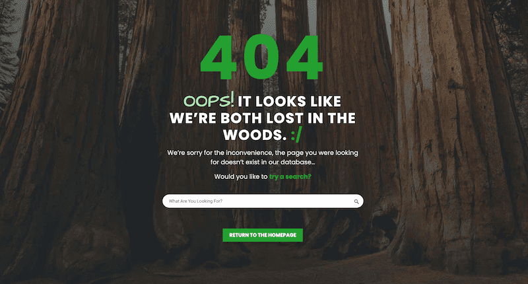Click the 'IT LOOKS LIKE' heading text

click(289, 102)
